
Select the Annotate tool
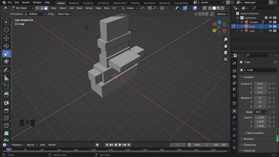click(x=6, y=70)
